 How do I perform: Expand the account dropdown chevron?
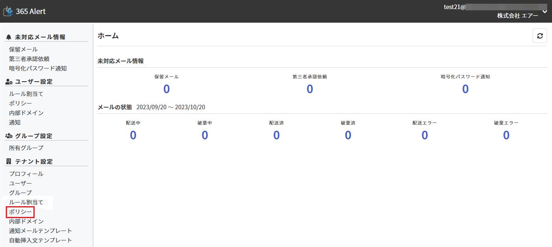545,11
